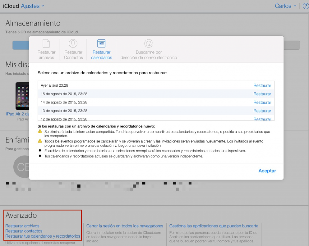Click 'Restaurar archivos' link under Avanzado
The height and width of the screenshot is (246, 309).
pos(22,226)
